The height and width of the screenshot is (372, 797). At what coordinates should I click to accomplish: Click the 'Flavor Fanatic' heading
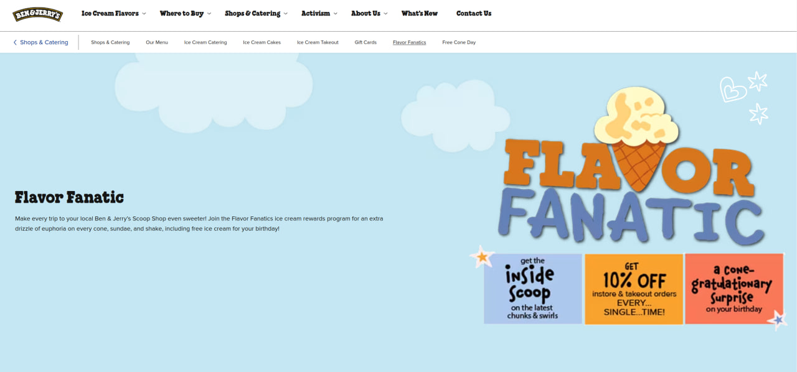(x=69, y=197)
